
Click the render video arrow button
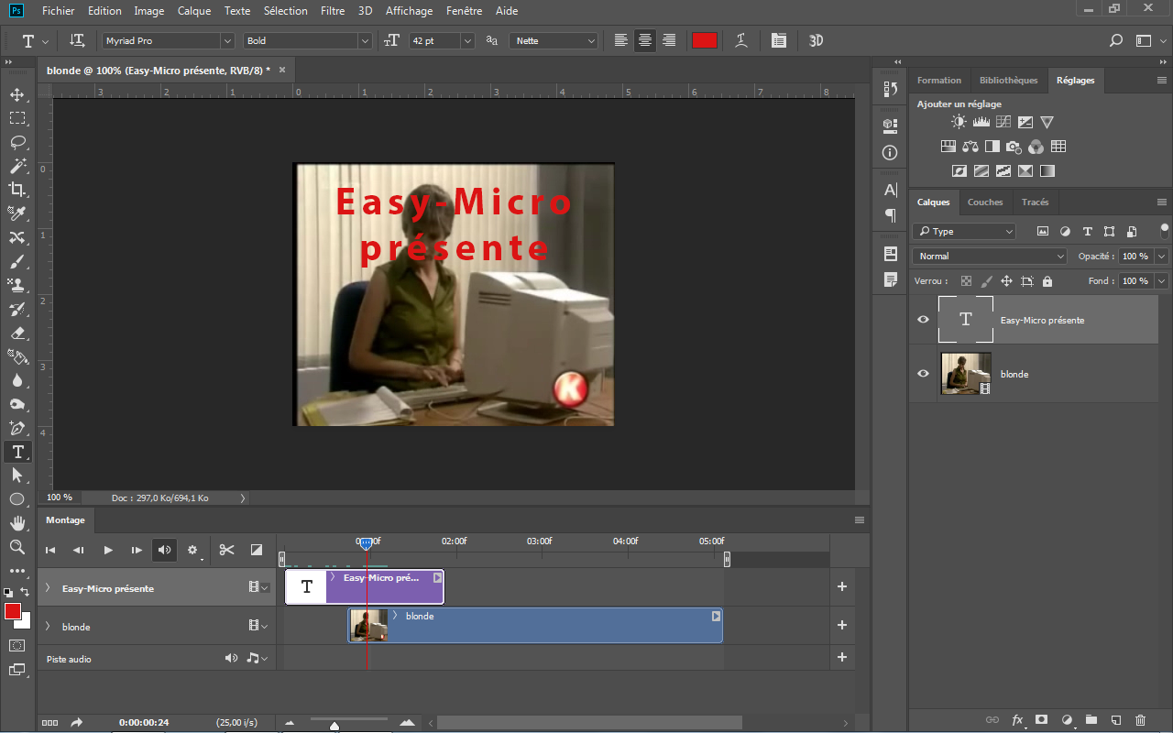(x=77, y=722)
